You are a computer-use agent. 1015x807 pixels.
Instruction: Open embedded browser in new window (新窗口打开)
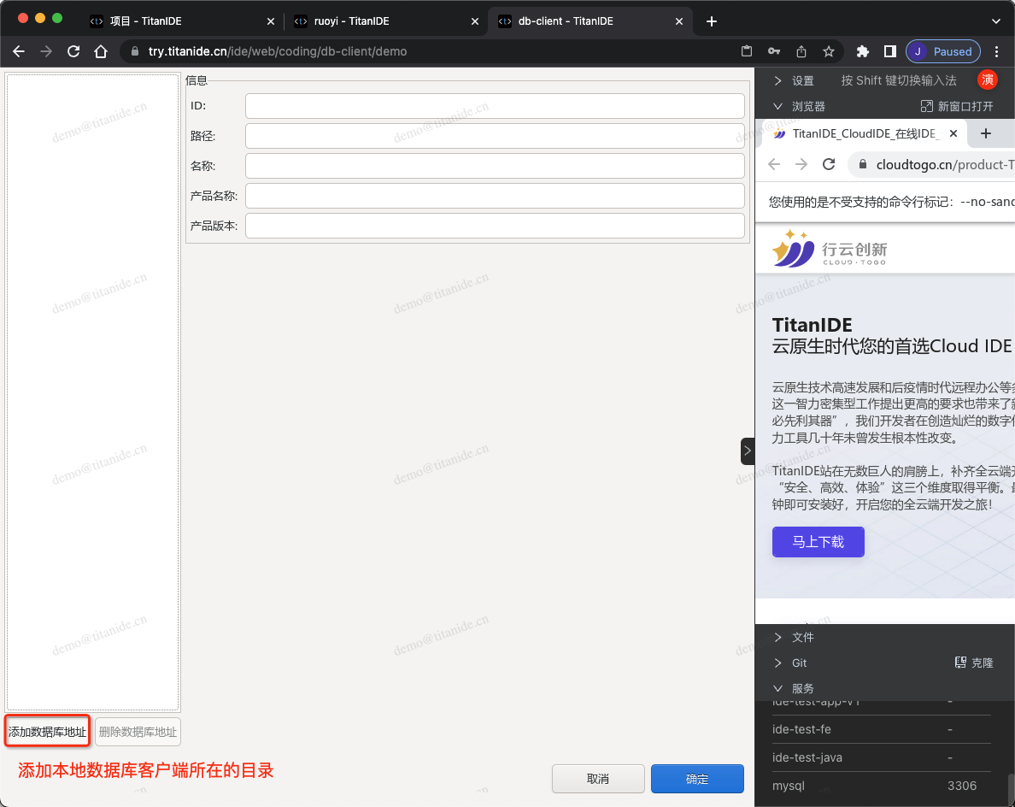click(x=956, y=106)
